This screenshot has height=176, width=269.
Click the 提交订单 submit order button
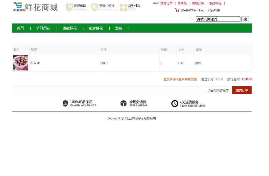click(x=242, y=90)
